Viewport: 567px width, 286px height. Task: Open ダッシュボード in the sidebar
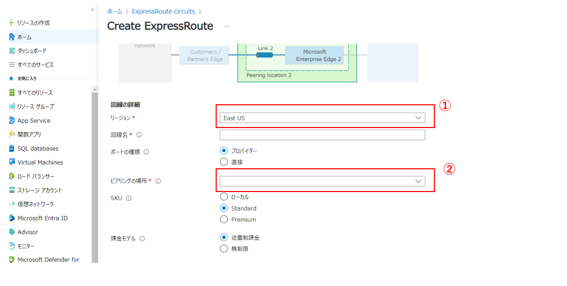tap(32, 51)
